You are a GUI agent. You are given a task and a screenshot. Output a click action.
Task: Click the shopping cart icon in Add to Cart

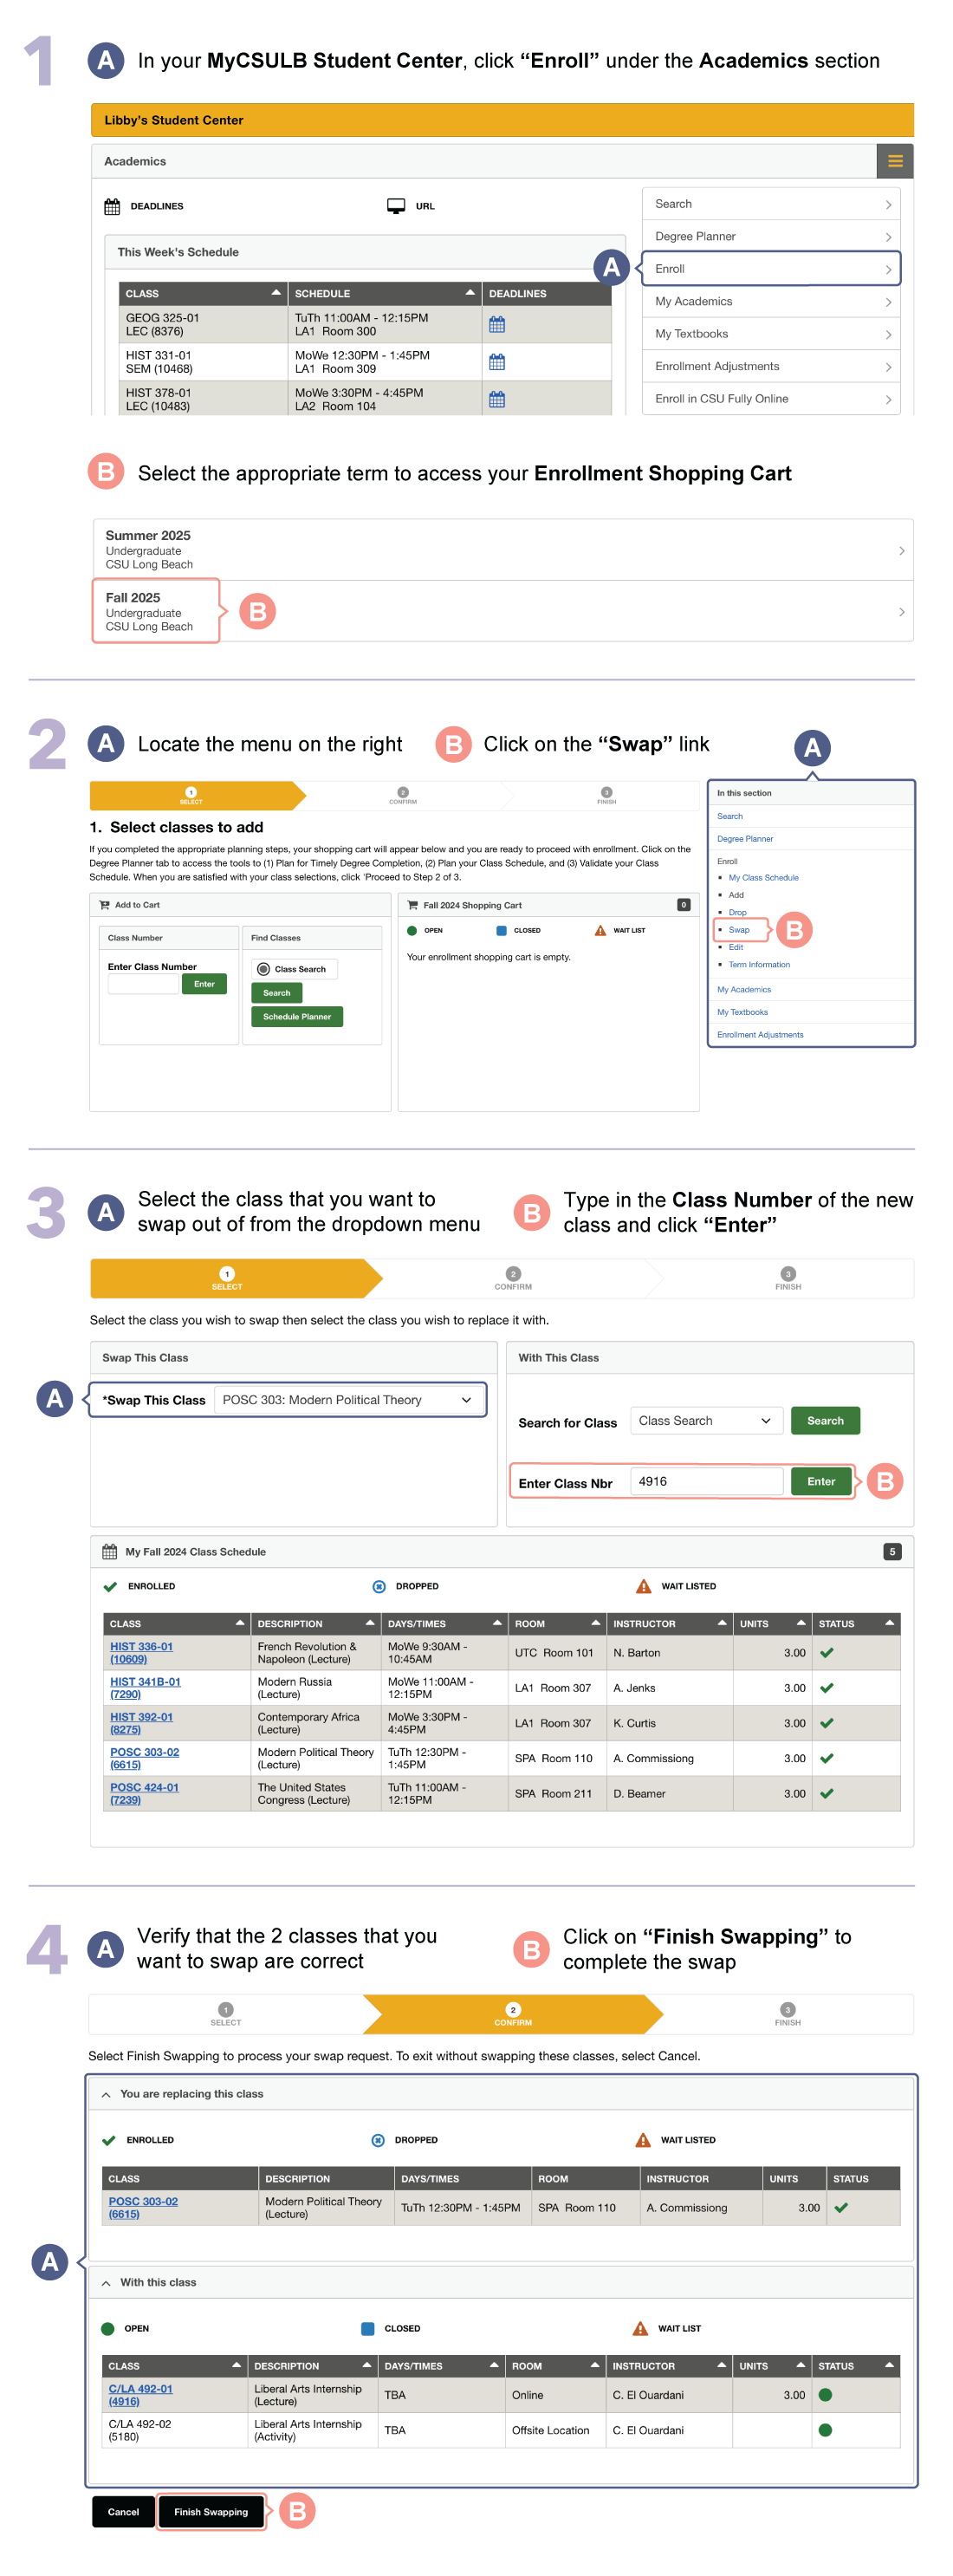(104, 905)
